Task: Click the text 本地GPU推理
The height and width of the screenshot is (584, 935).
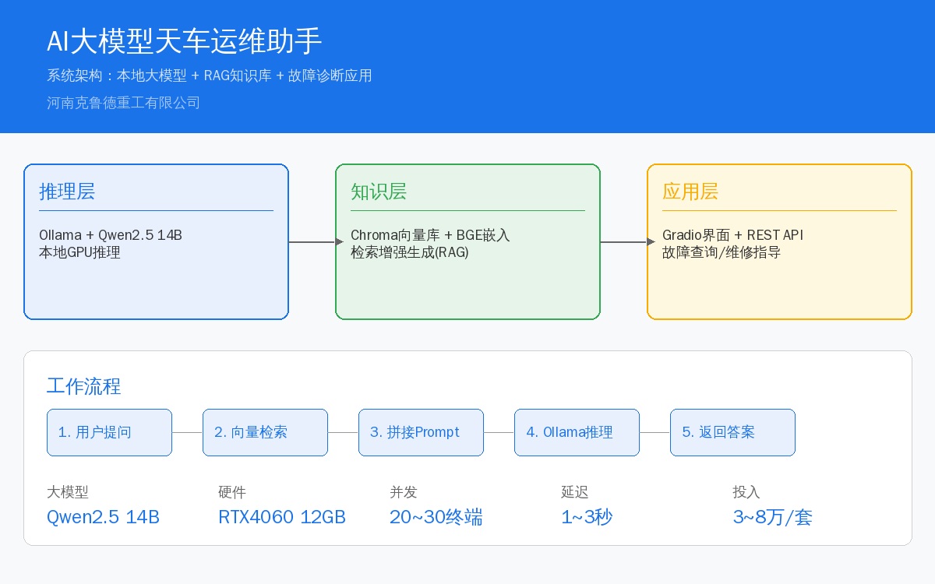Action: coord(79,252)
